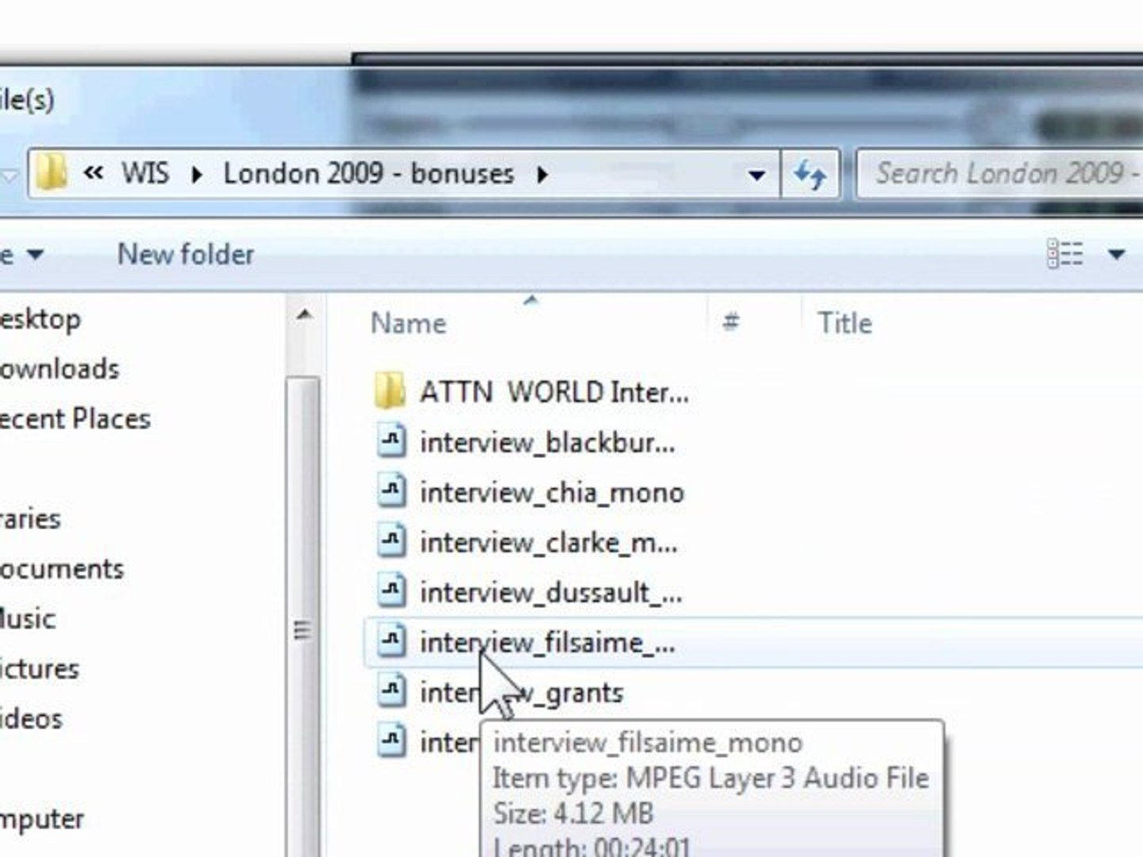Screen dimensions: 1143x857
Task: Click the audio icon for interview_chia_mono
Action: 391,492
